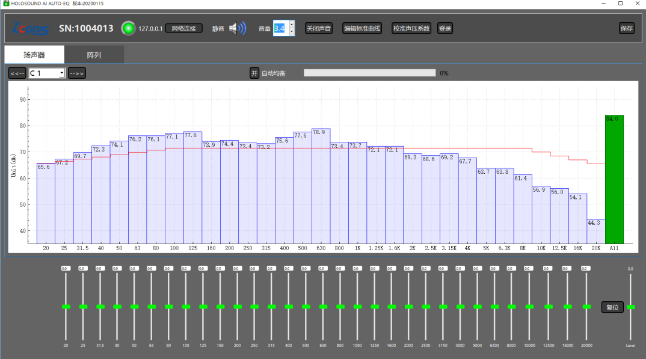
Task: Open the C 1 channel dropdown
Action: [x=47, y=73]
